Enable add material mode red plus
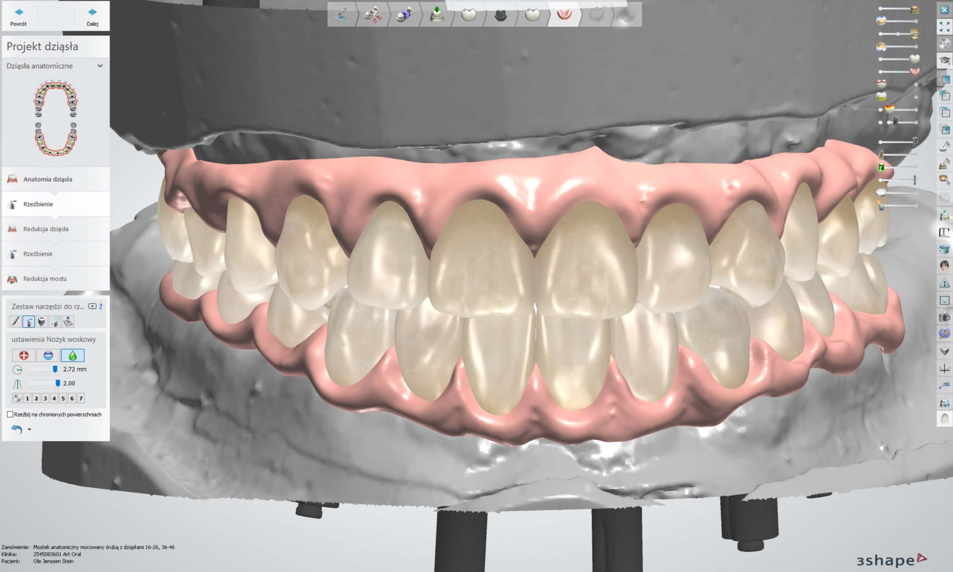 click(24, 356)
